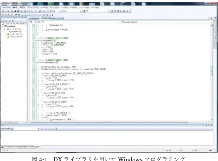The width and height of the screenshot is (218, 161).
Task: Click the Cut toolbar icon
Action: tap(22, 11)
